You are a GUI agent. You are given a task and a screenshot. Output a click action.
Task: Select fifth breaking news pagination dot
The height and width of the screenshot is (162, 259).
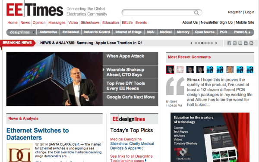208,43
